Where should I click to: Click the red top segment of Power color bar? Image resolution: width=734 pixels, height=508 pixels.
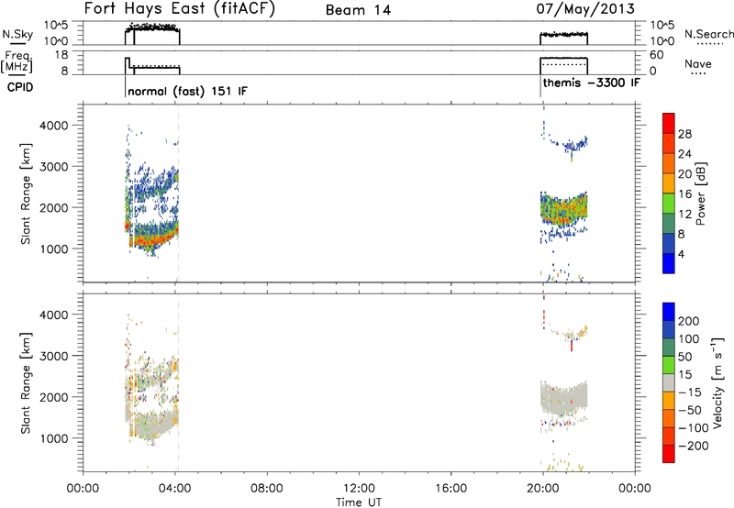[x=669, y=123]
